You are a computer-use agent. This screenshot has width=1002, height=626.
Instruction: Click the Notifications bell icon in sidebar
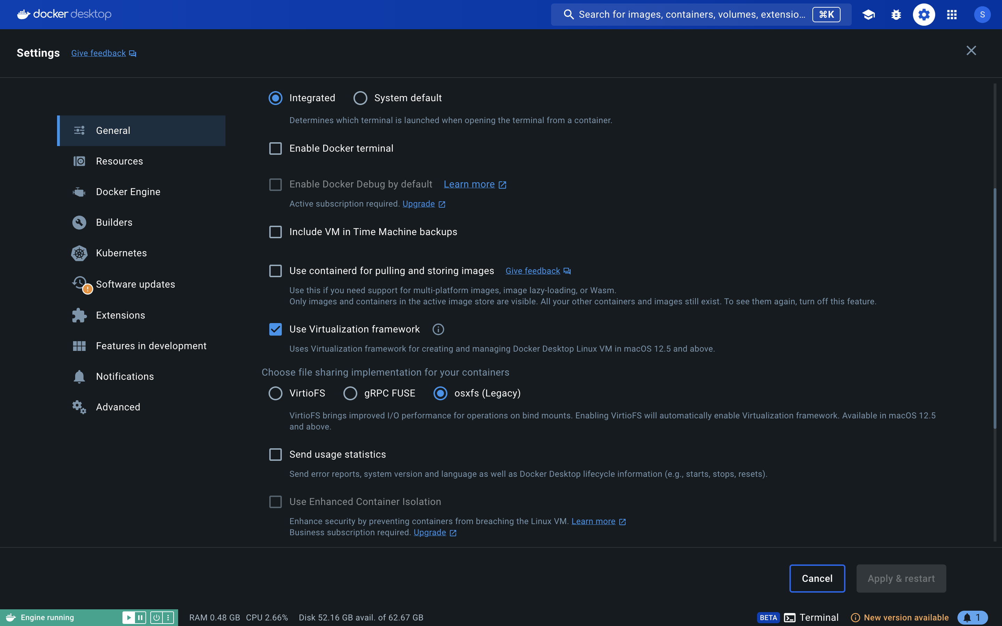79,376
